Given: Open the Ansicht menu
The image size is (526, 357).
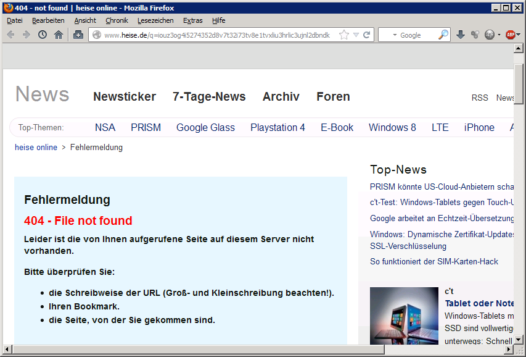Looking at the screenshot, I should click(x=85, y=20).
